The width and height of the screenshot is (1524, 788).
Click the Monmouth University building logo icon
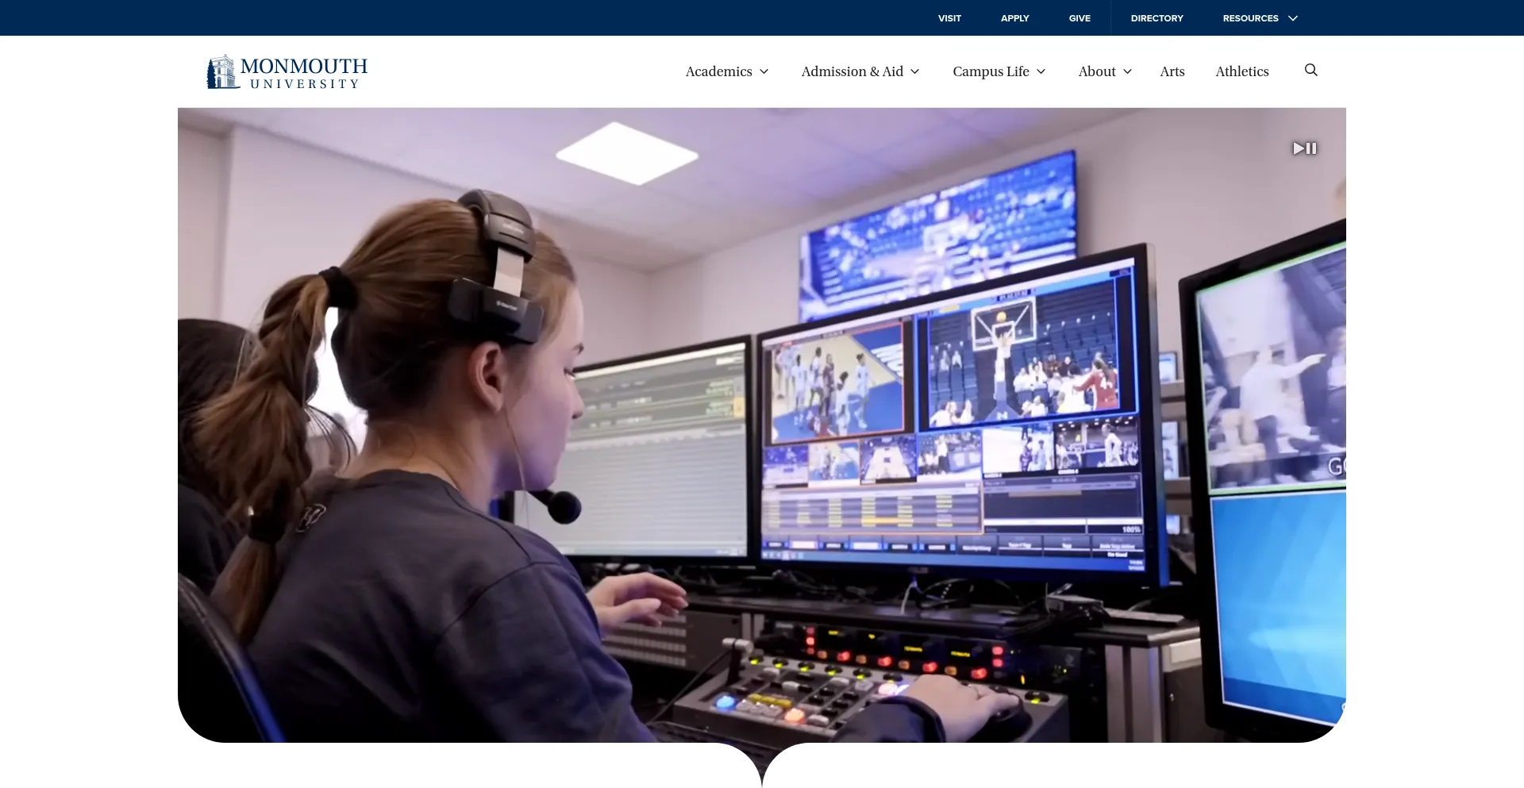pos(221,72)
